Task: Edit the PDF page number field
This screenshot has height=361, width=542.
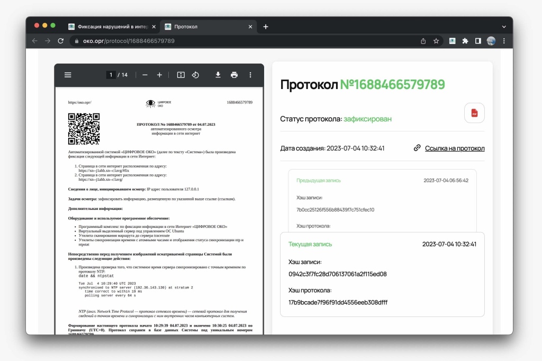Action: pos(111,75)
